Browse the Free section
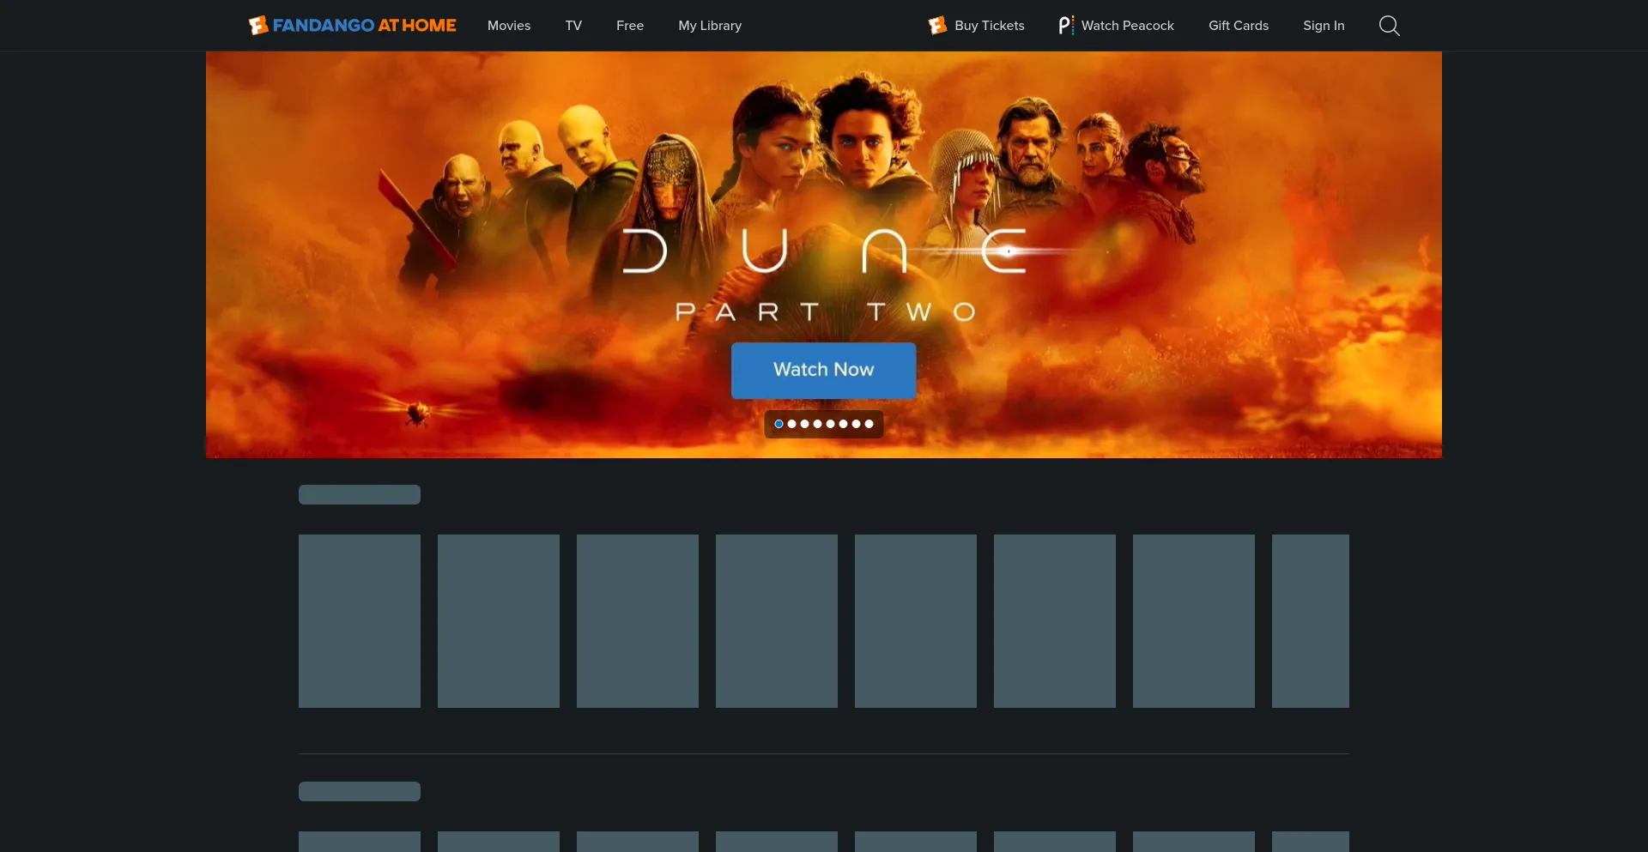 (x=630, y=26)
